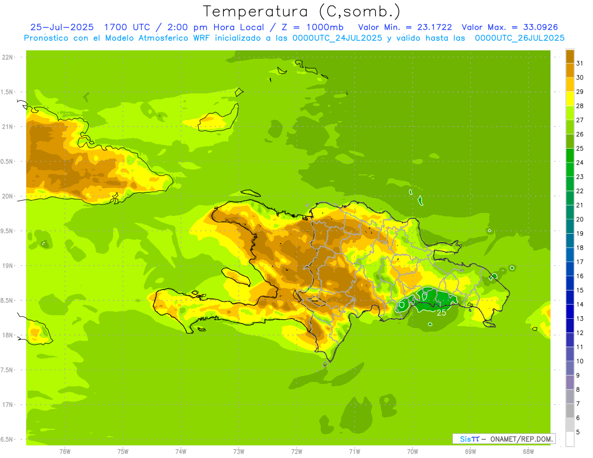Click the '74W' longitude label
This screenshot has width=593, height=458.
pos(181,452)
